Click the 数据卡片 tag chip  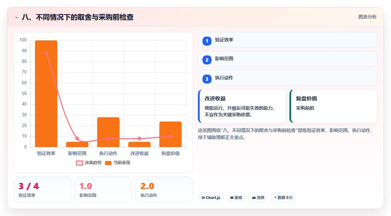pyautogui.click(x=283, y=198)
